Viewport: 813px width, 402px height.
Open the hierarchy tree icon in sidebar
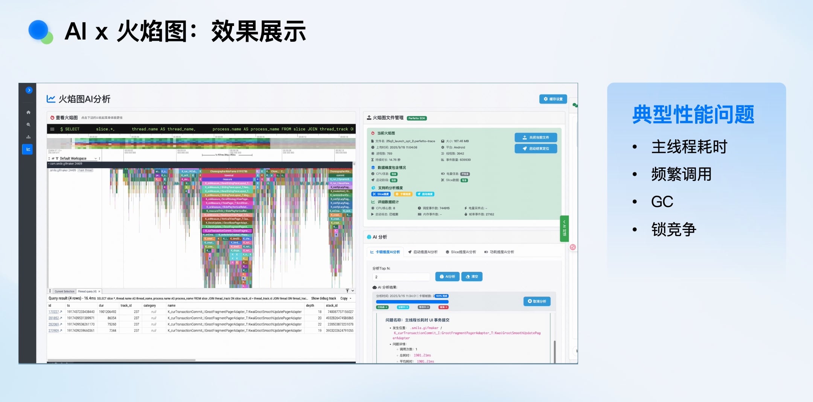28,137
